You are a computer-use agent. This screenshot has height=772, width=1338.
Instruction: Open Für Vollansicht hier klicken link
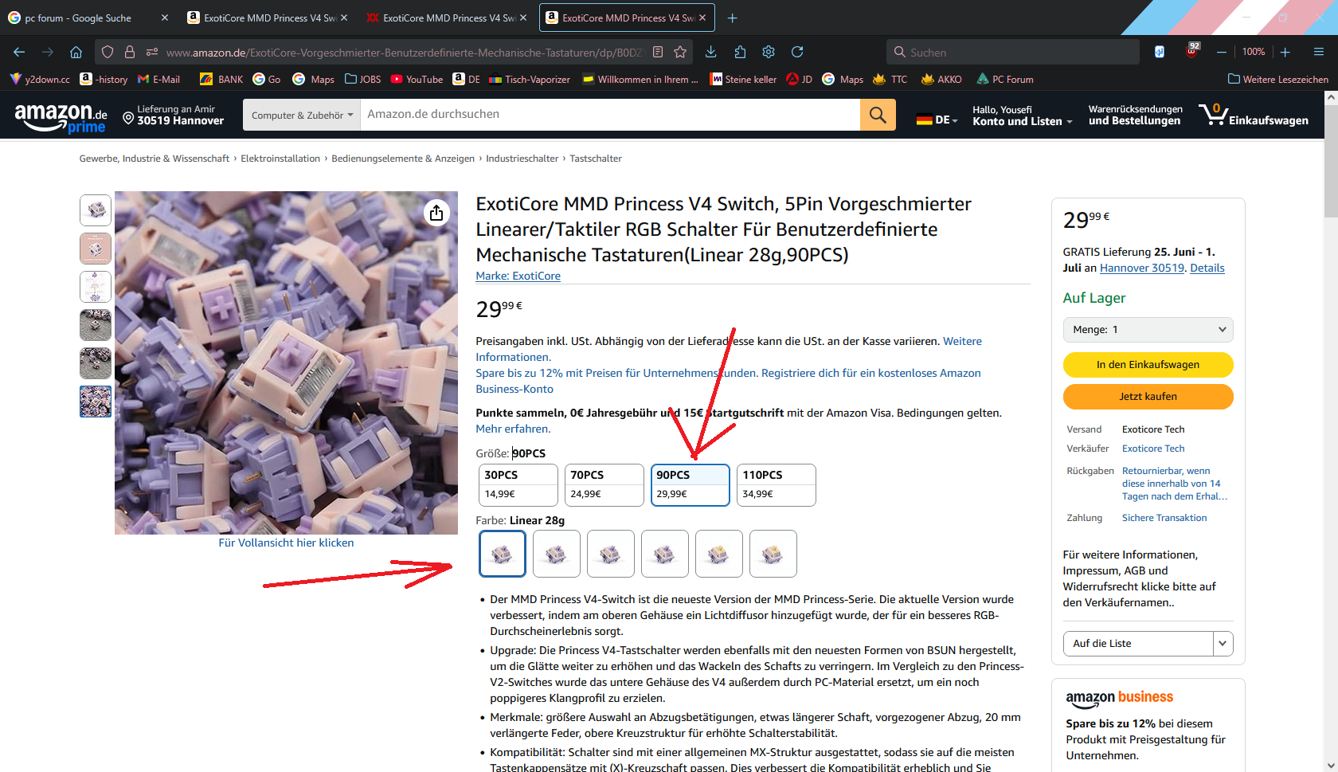(286, 543)
